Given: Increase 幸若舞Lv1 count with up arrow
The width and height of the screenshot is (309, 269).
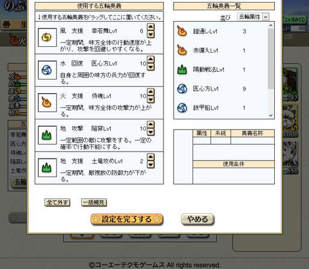Looking at the screenshot, I should pos(151,27).
